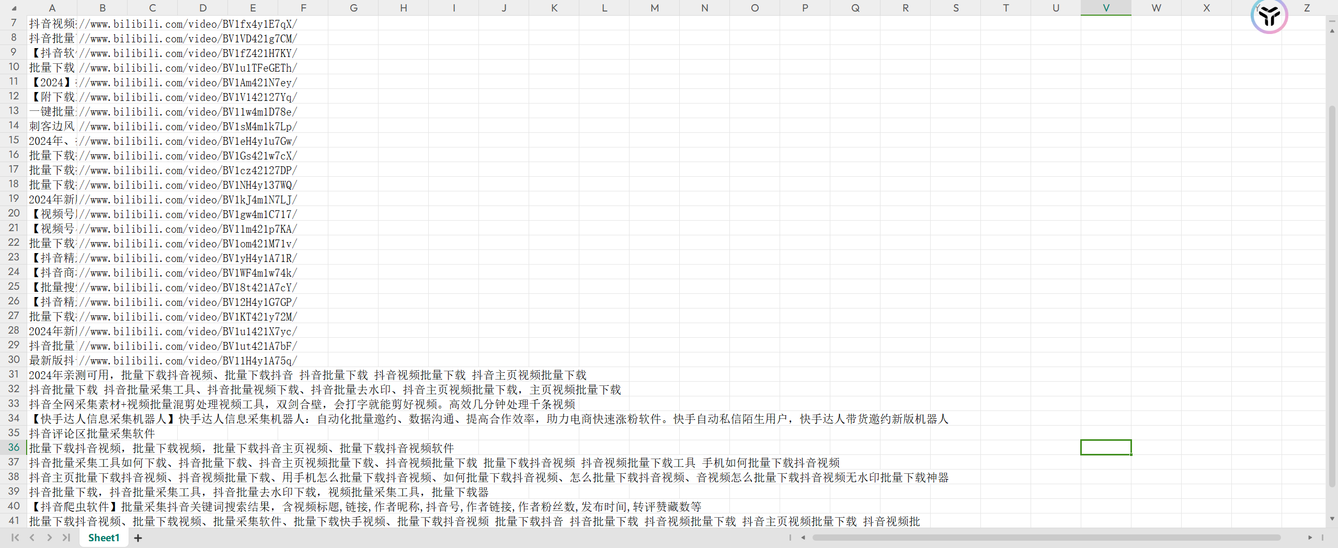This screenshot has height=548, width=1338.
Task: Select the URL cell ending BV1u1TFeGETh/
Action: (188, 67)
